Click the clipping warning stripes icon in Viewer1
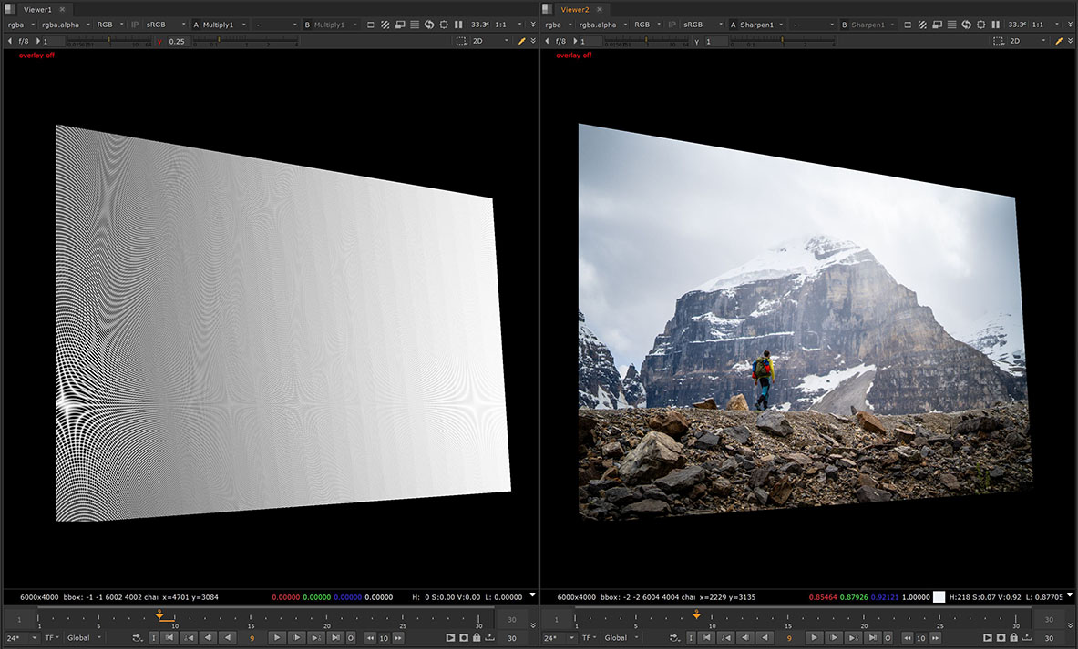 385,25
